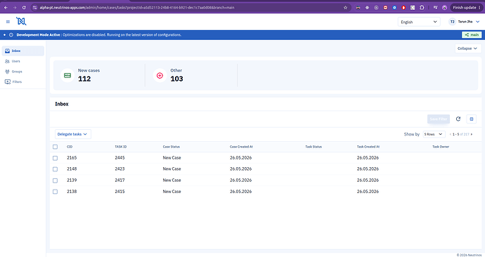Viewport: 485px width, 257px height.
Task: Expand the Tarun Jha user menu
Action: pyautogui.click(x=478, y=22)
